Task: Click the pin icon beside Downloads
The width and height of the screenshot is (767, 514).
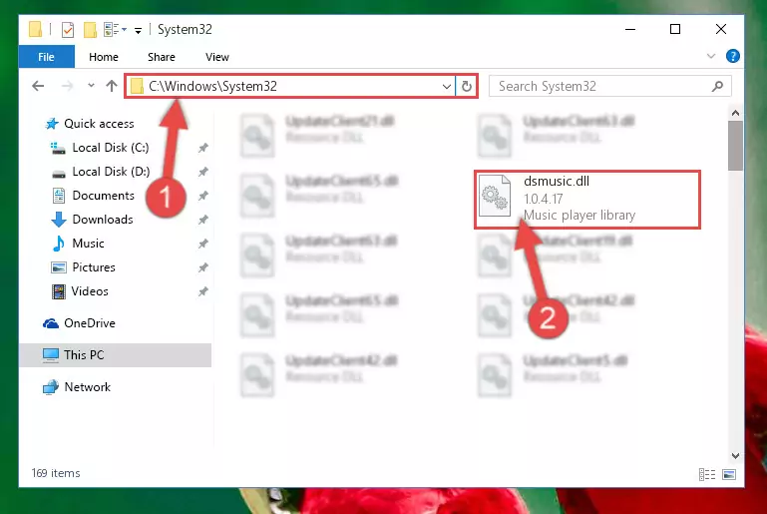Action: [x=203, y=220]
